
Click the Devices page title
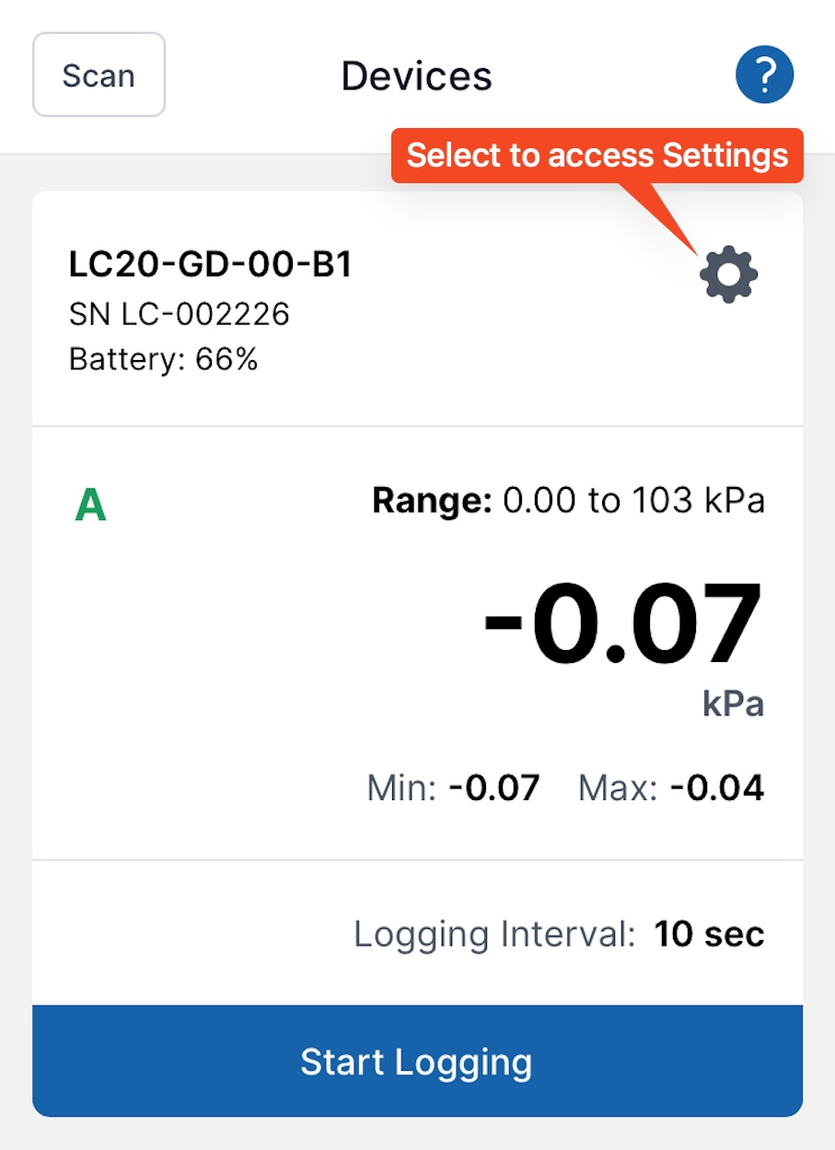[x=417, y=76]
